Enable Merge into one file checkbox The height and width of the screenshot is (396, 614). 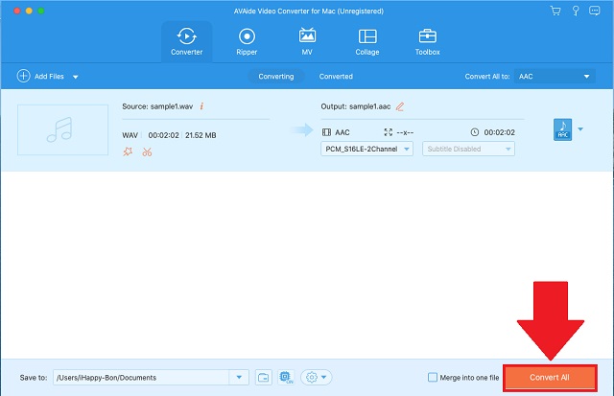433,377
